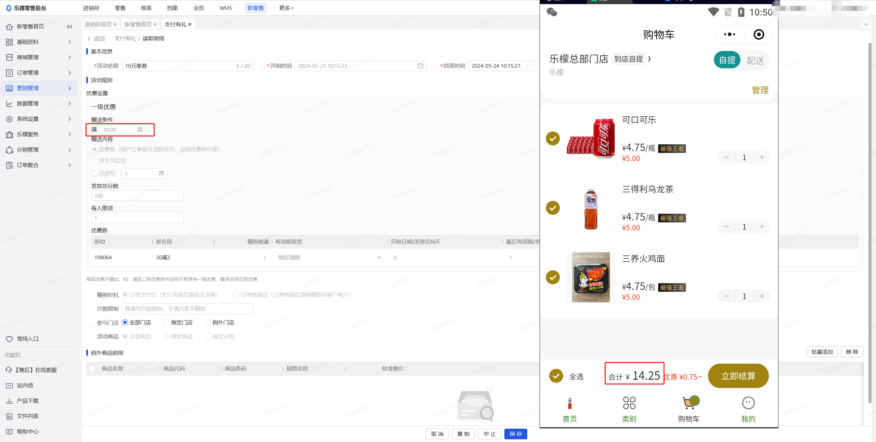Close the 支付有礼 tab

click(190, 24)
